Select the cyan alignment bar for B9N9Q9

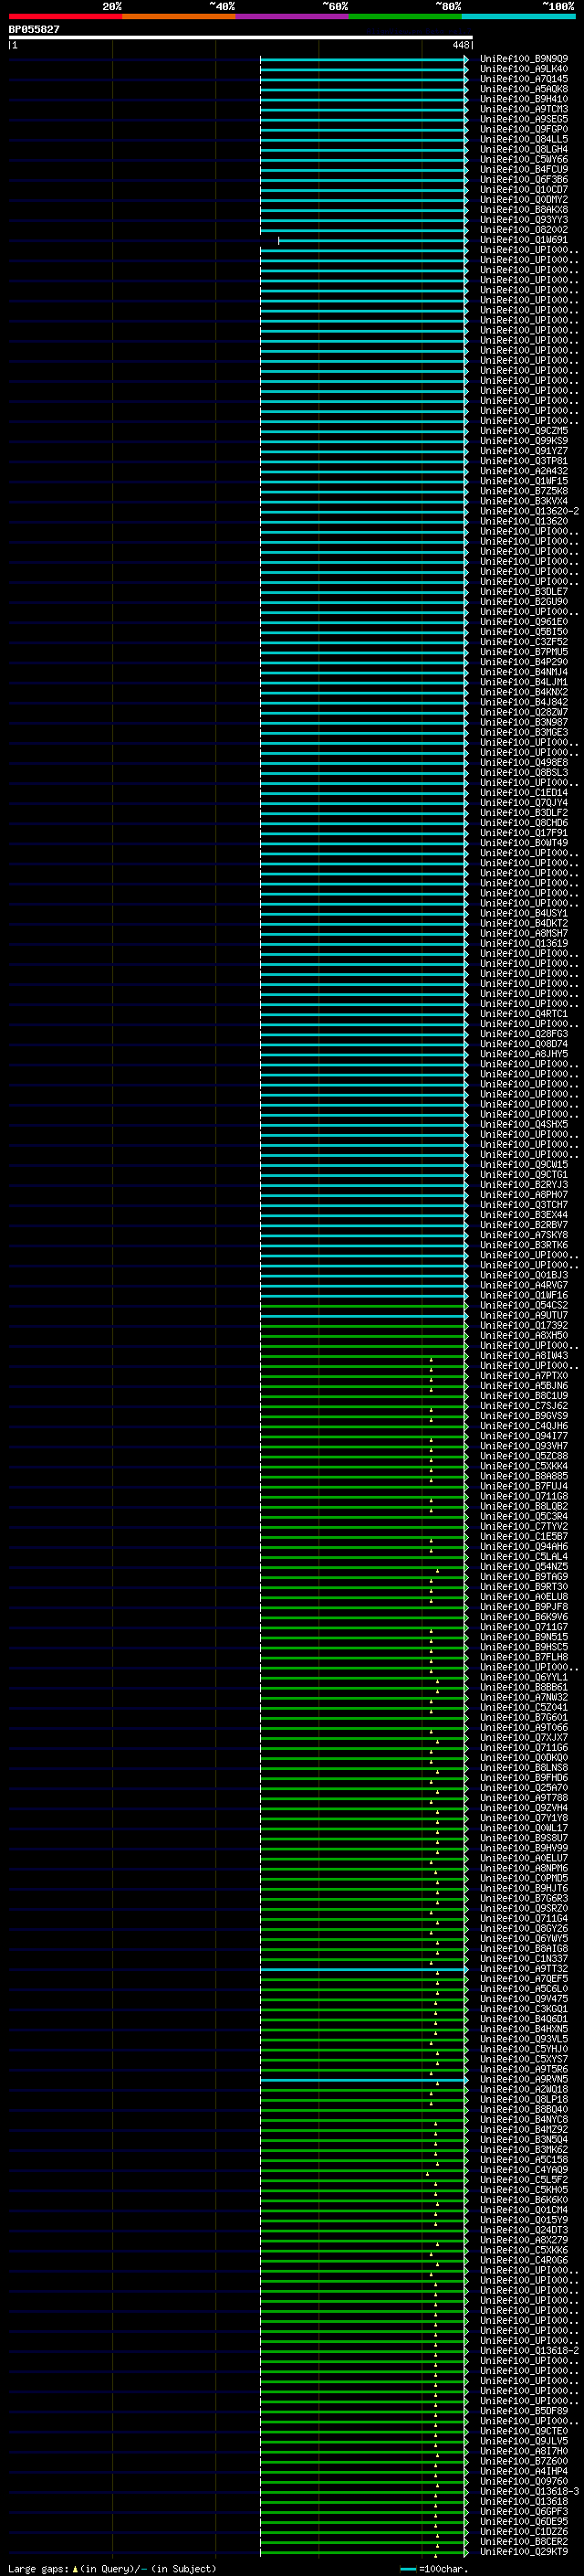click(x=363, y=59)
